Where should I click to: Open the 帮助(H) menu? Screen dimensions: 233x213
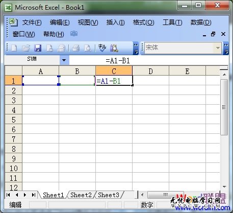54,34
